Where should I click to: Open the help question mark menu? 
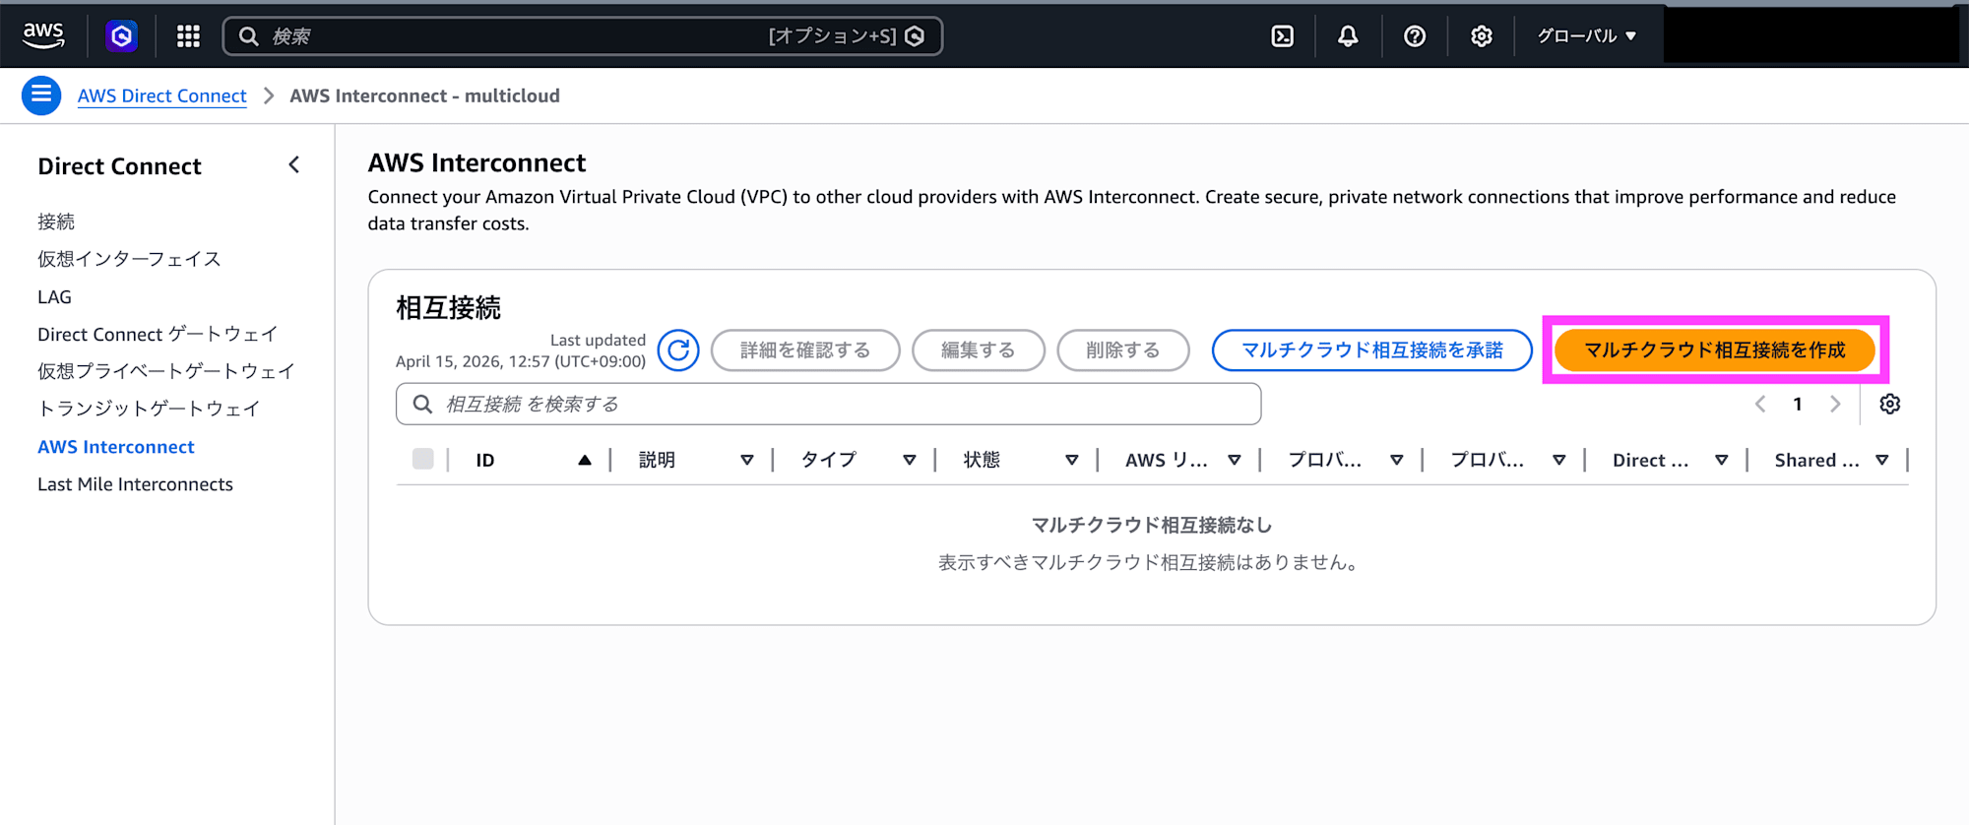(1415, 36)
